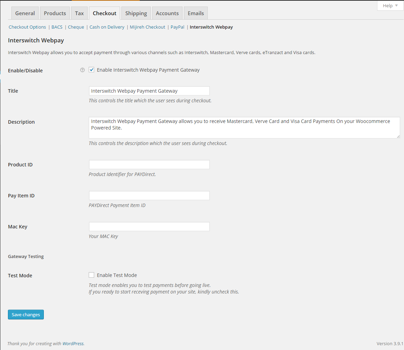Open the PayPal gateway link
404x350 pixels.
click(177, 27)
